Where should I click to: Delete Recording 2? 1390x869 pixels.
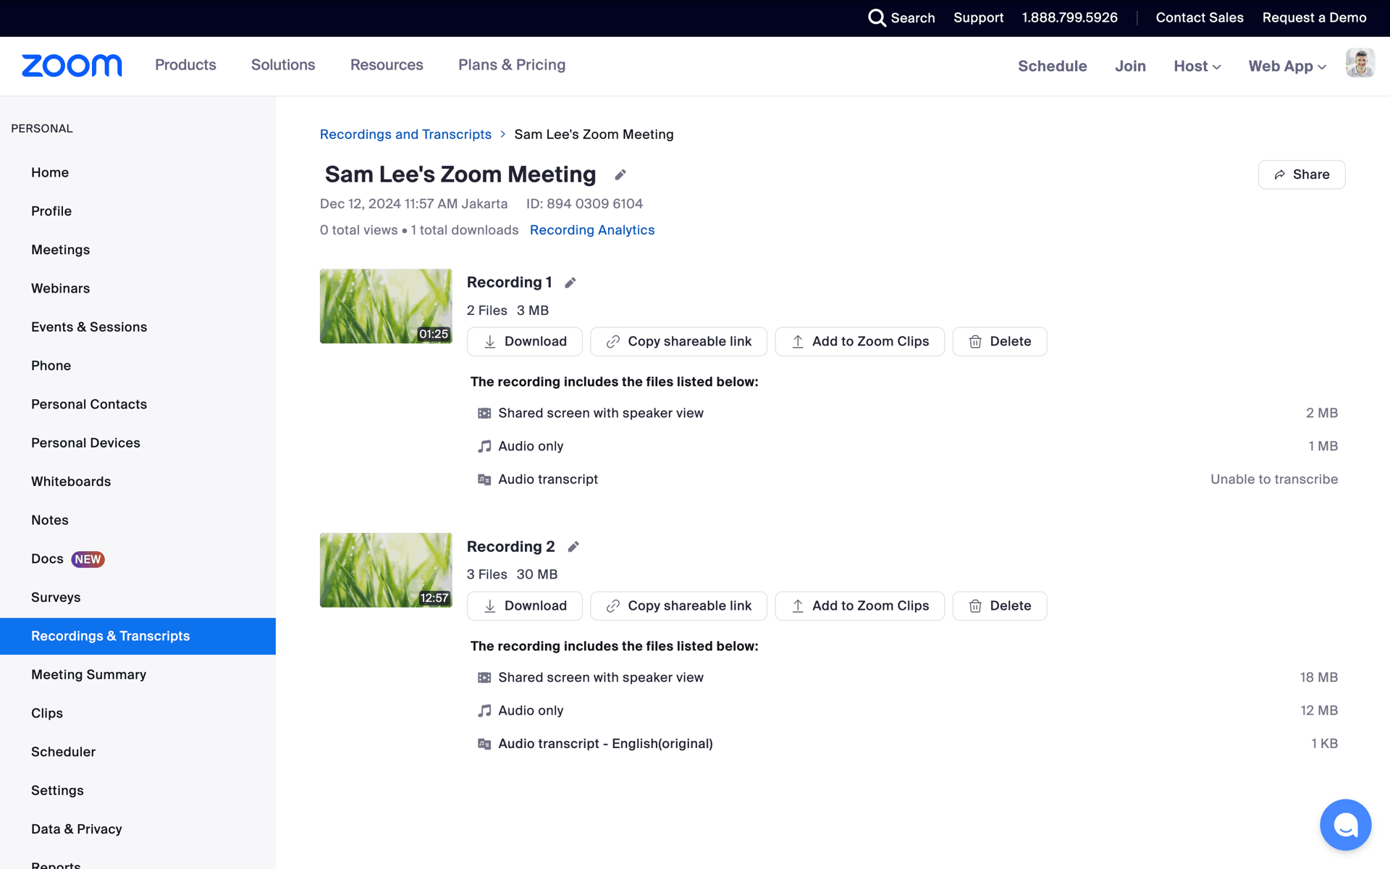(999, 605)
